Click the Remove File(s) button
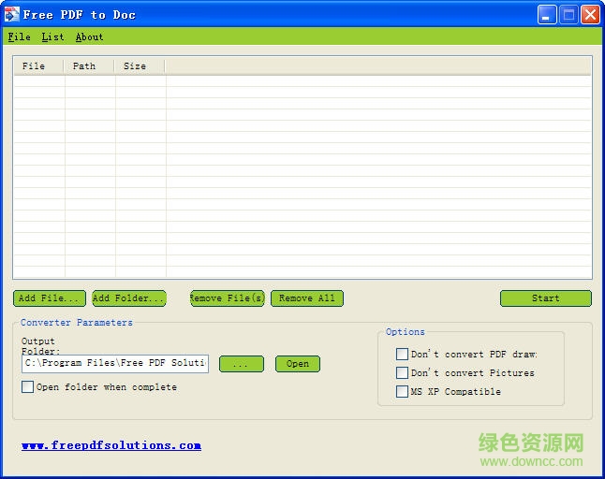This screenshot has height=479, width=605. (x=227, y=298)
